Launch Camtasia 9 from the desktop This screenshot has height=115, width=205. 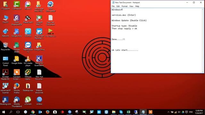(x=17, y=5)
